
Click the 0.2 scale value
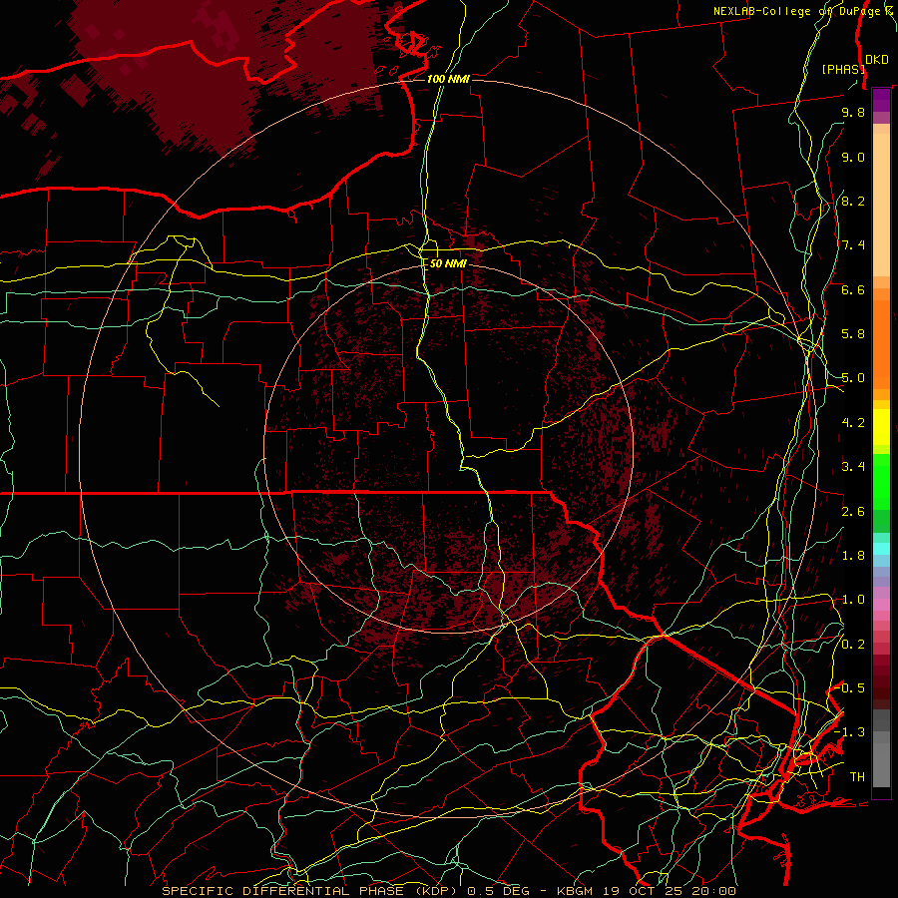click(x=853, y=645)
